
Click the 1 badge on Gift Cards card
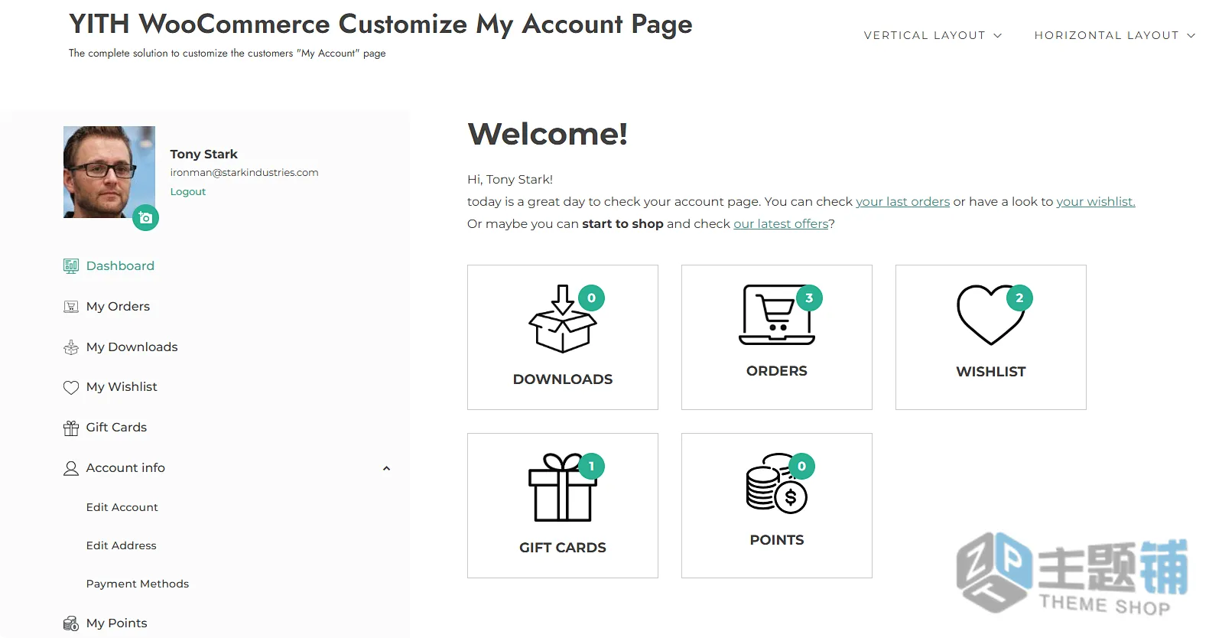[x=591, y=467]
